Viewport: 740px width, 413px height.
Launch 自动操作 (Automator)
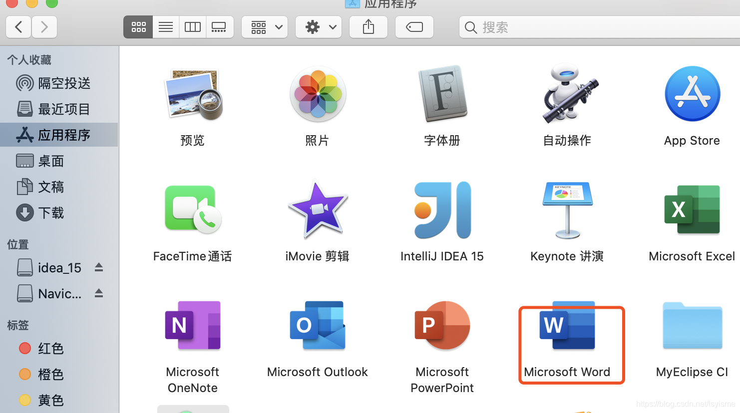pos(567,94)
